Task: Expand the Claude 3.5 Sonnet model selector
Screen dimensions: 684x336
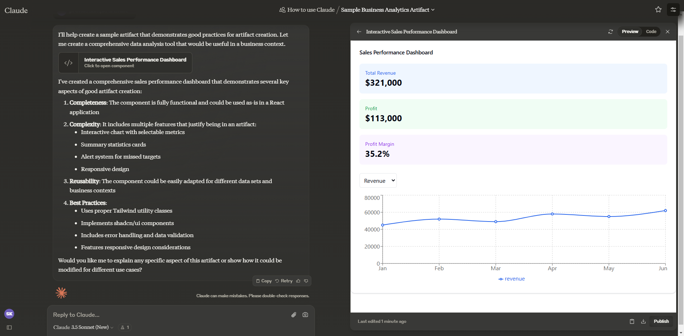Action: (83, 327)
